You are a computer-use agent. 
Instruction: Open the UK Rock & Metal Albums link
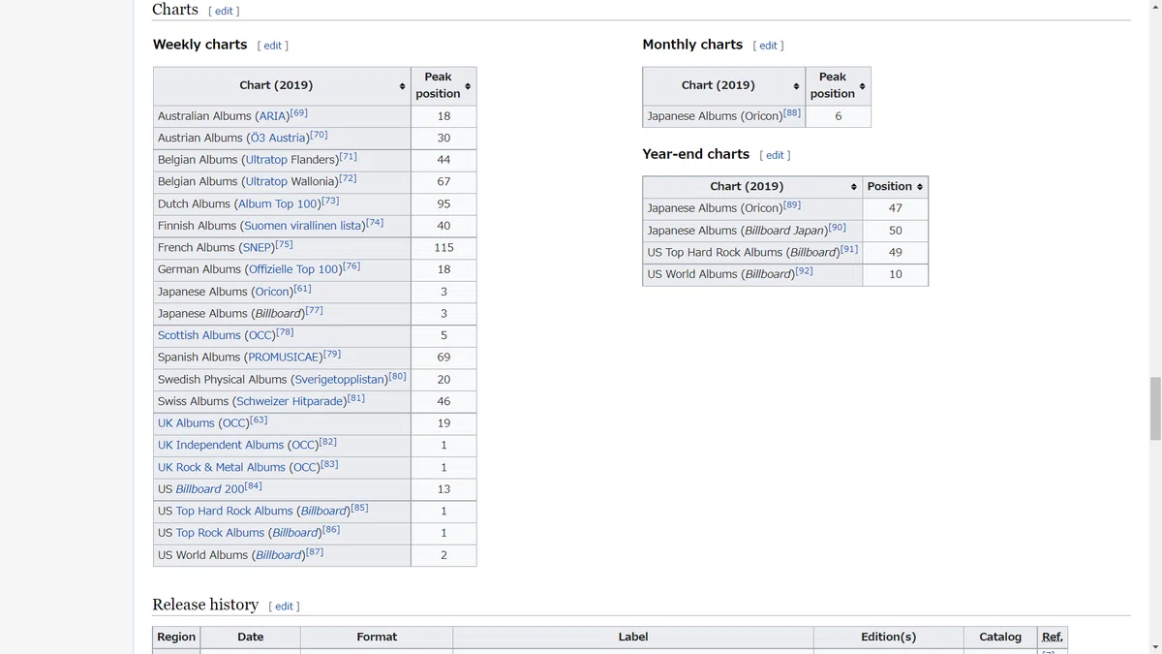(222, 467)
